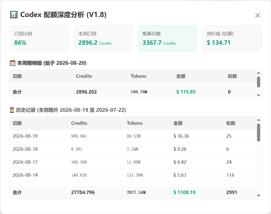This screenshot has height=214, width=271.
Task: Click the 日期 header in the current-period table
Action: click(17, 76)
